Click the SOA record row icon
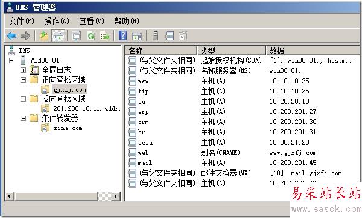 pos(132,60)
